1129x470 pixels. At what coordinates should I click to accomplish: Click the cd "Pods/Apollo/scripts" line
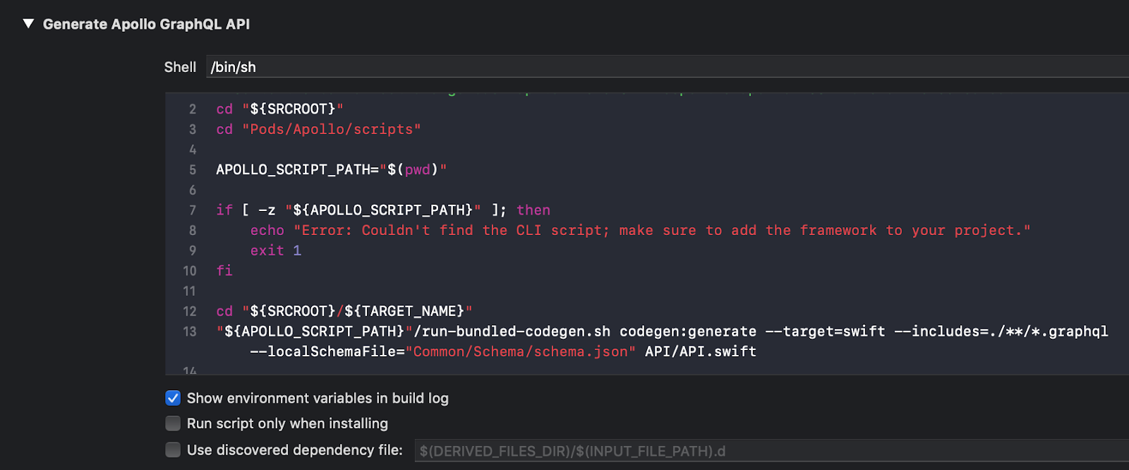[318, 130]
